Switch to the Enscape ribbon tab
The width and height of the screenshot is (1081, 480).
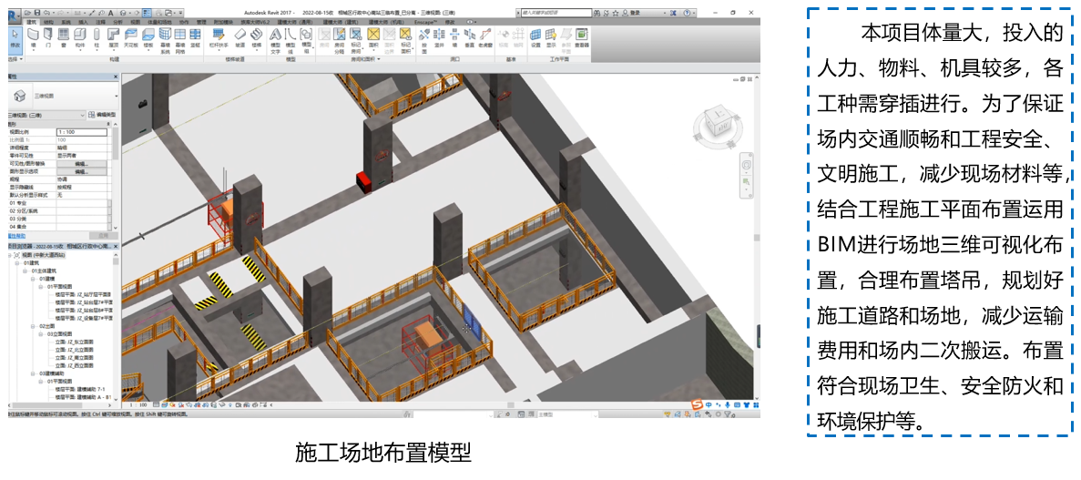tap(425, 22)
